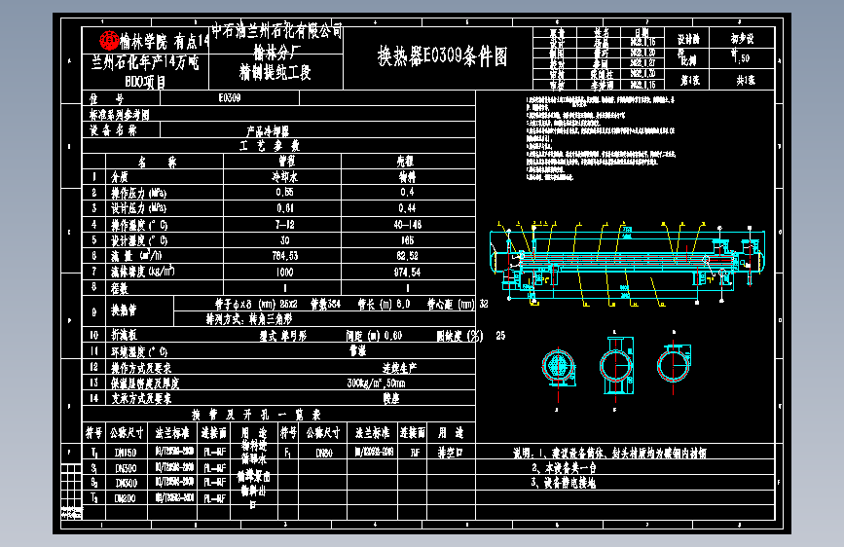Click the 设备名称 label
The width and height of the screenshot is (844, 547).
113,129
